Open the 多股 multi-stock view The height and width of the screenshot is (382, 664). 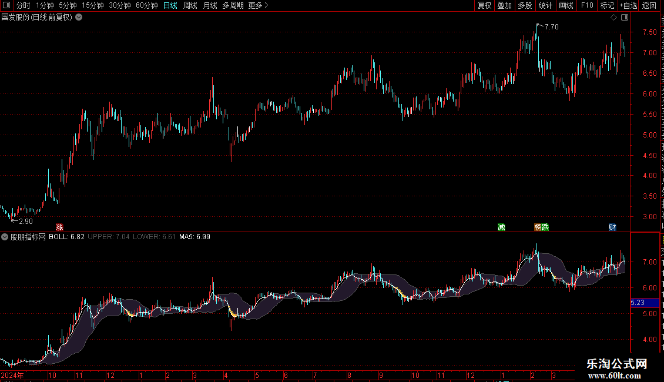pyautogui.click(x=525, y=5)
